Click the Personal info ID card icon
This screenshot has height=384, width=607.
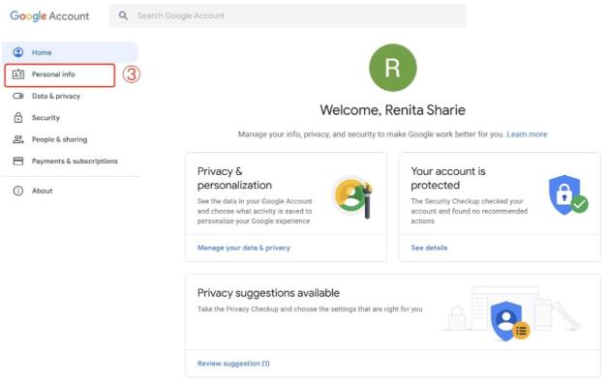point(18,74)
